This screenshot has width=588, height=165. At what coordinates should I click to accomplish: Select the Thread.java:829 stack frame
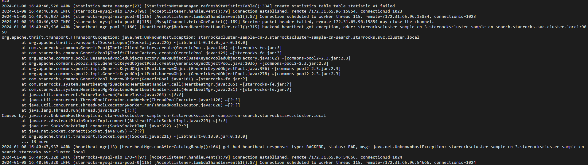tap(79, 110)
